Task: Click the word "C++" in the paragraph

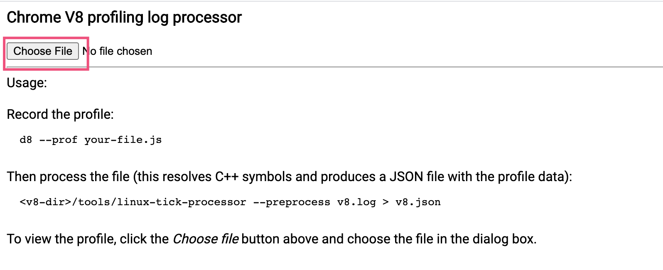Action: (x=226, y=177)
